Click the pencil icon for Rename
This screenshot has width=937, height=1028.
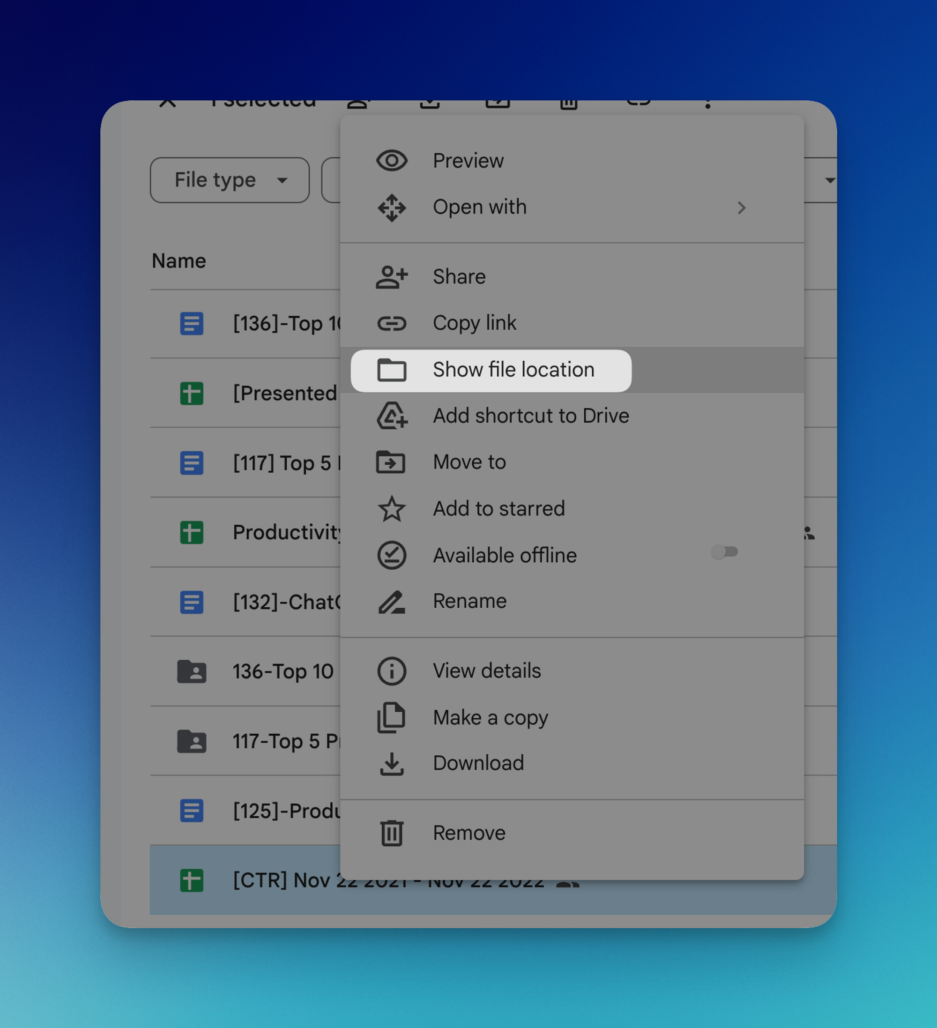click(x=392, y=602)
